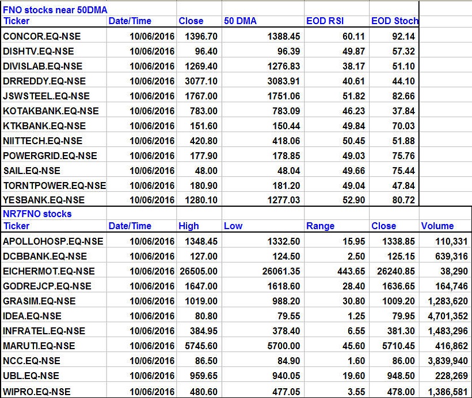472x398 pixels.
Task: Select the 'Volume' column header
Action: pos(437,226)
